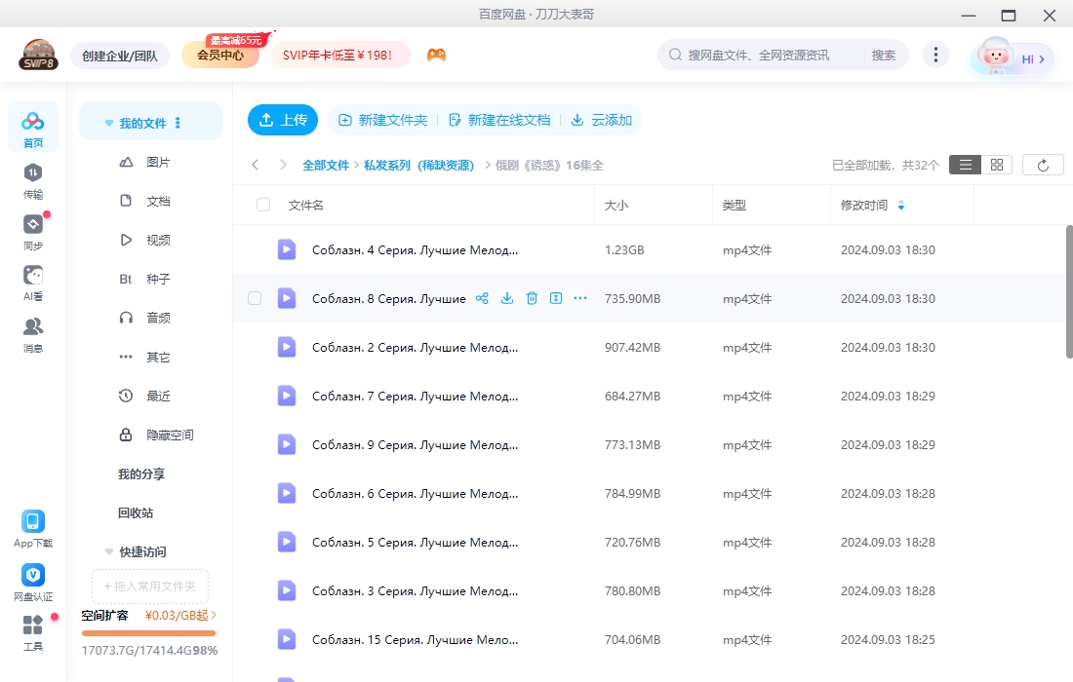
Task: Tick the checkbox for Соблазн. 8 Серия
Action: pyautogui.click(x=255, y=298)
